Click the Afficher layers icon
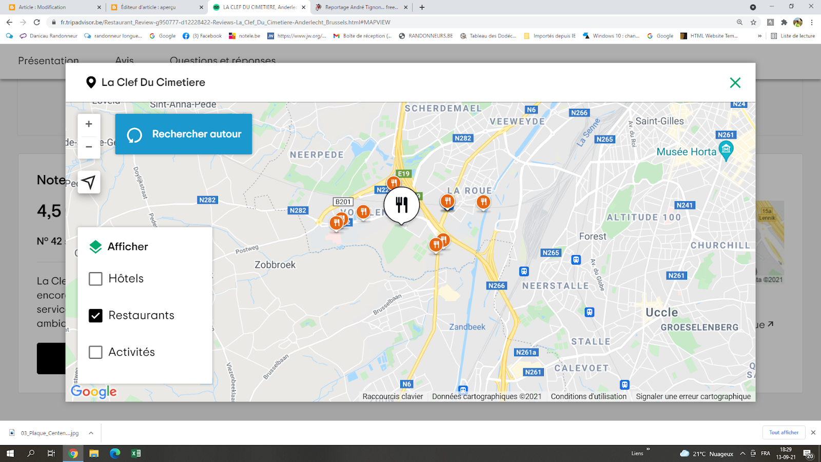This screenshot has height=462, width=821. [x=95, y=247]
